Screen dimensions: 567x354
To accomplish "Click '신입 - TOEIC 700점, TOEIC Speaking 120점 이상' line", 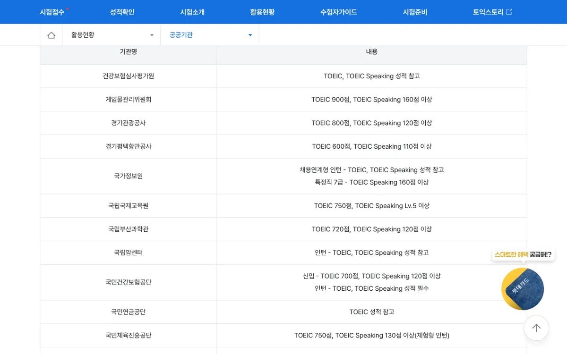I will (372, 276).
